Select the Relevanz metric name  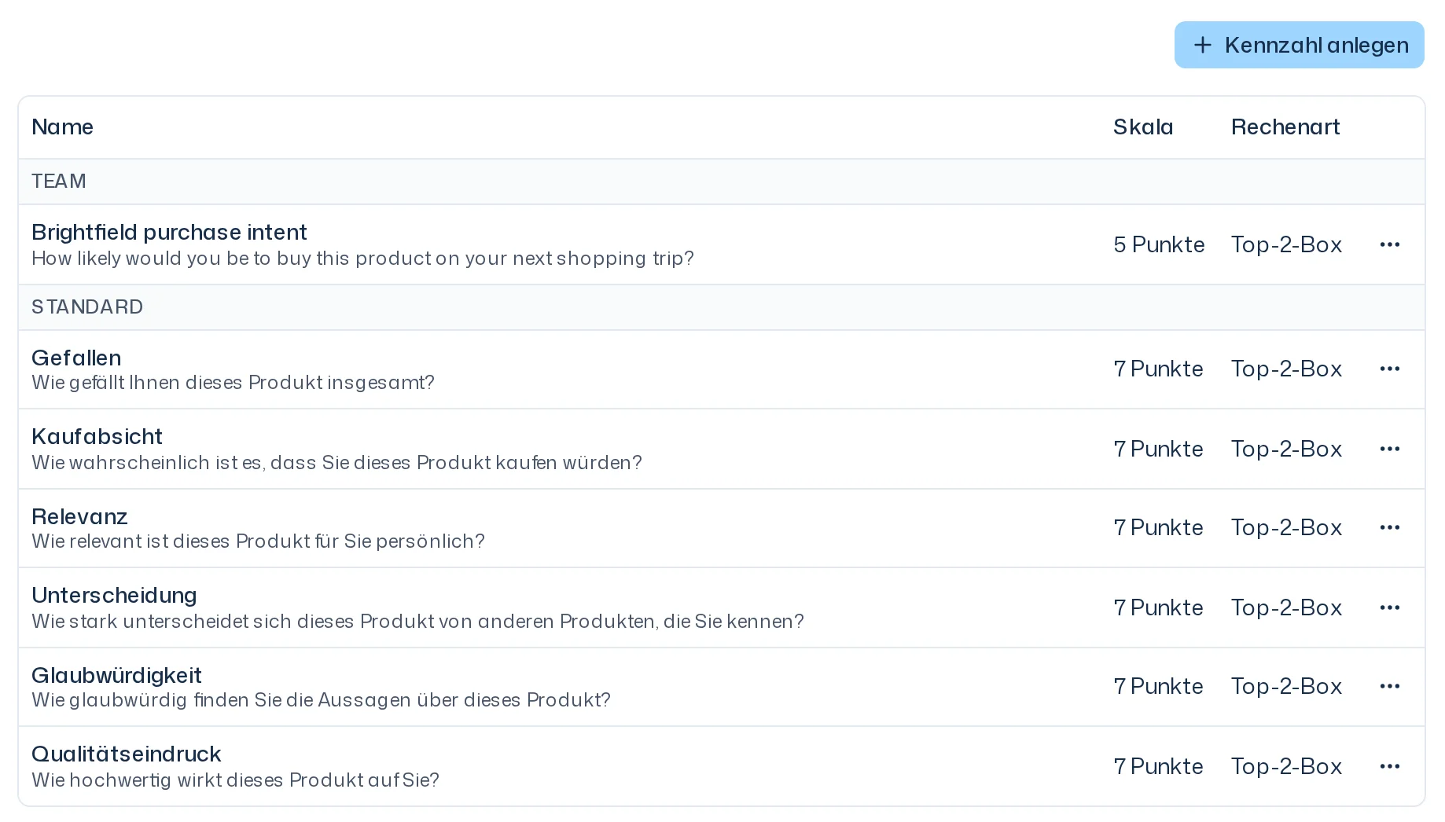click(79, 517)
